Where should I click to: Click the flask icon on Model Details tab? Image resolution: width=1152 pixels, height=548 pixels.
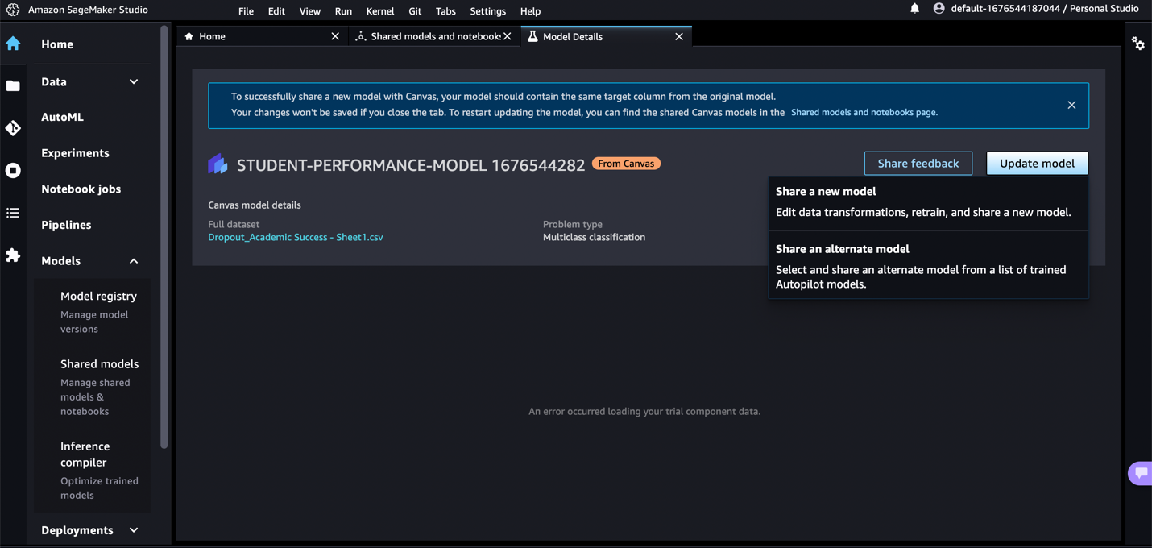[x=532, y=36]
